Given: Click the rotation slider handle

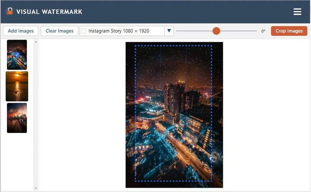Looking at the screenshot, I should [x=216, y=31].
